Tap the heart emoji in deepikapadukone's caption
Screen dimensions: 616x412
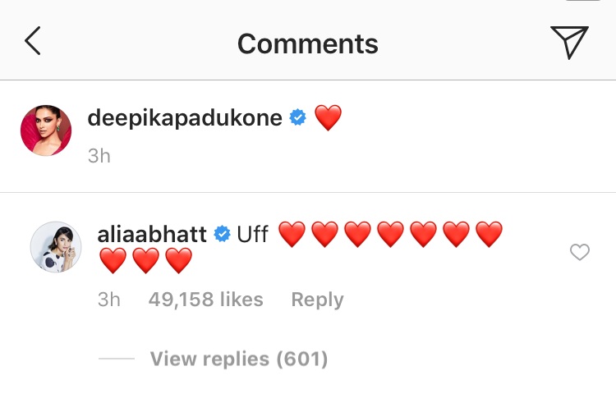click(x=328, y=118)
